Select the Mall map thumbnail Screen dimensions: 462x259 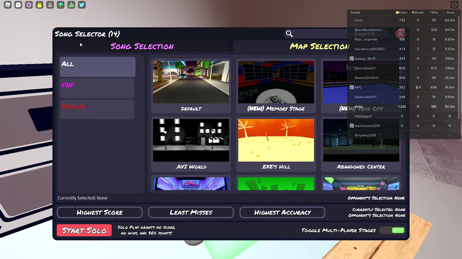click(x=191, y=184)
